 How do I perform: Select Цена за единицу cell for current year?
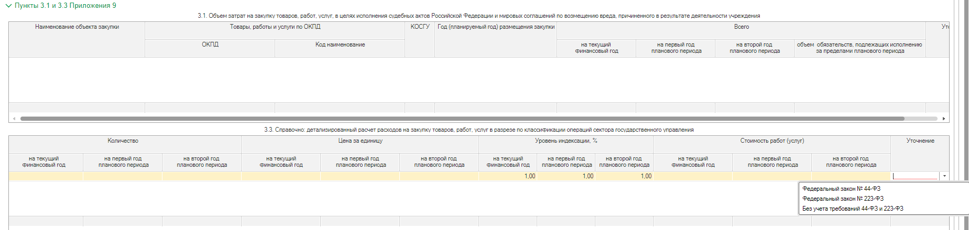click(x=281, y=176)
